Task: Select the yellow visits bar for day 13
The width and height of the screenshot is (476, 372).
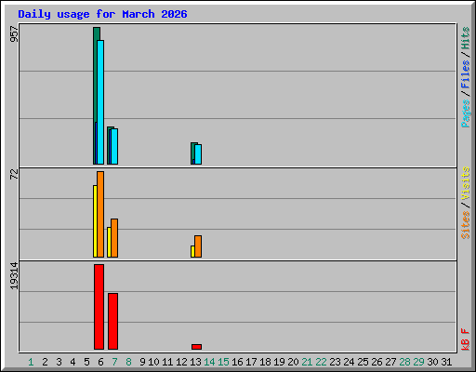Action: 192,251
